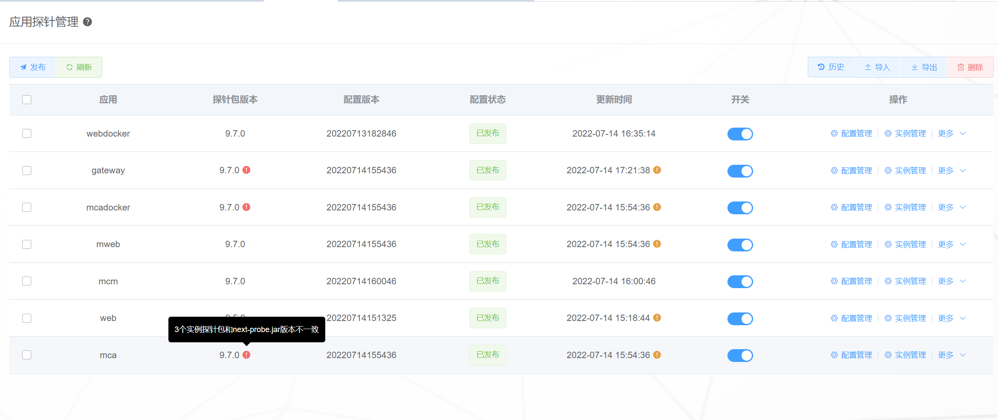Click the app name webdocker
The width and height of the screenshot is (998, 420).
point(108,134)
